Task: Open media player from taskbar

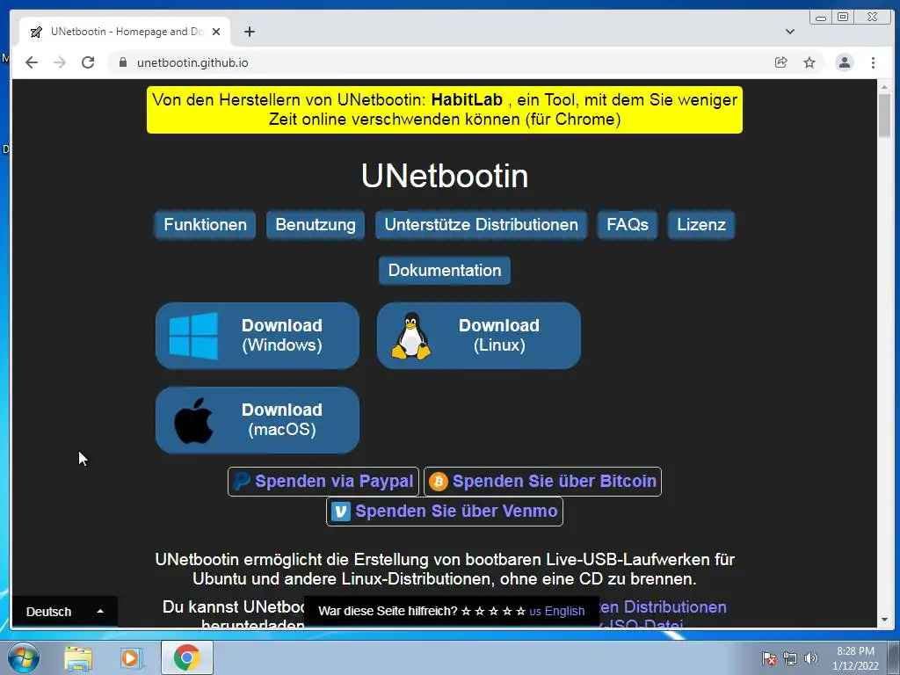Action: pyautogui.click(x=132, y=657)
